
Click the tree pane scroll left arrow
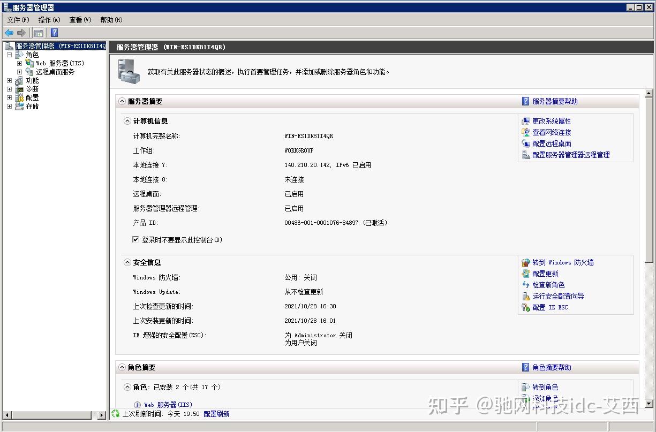click(x=7, y=415)
